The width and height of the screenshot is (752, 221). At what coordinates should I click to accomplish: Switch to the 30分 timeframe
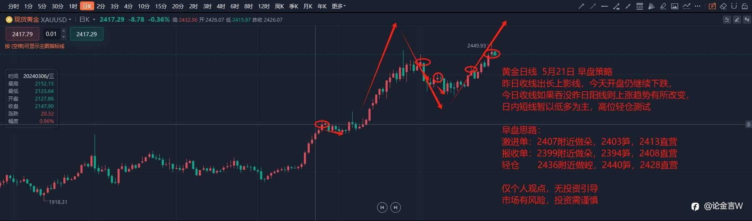58,6
